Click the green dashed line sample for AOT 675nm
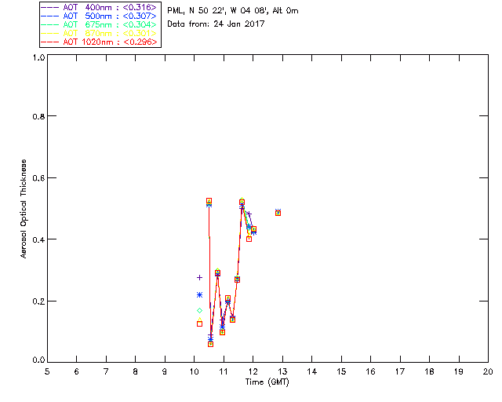 pos(49,24)
